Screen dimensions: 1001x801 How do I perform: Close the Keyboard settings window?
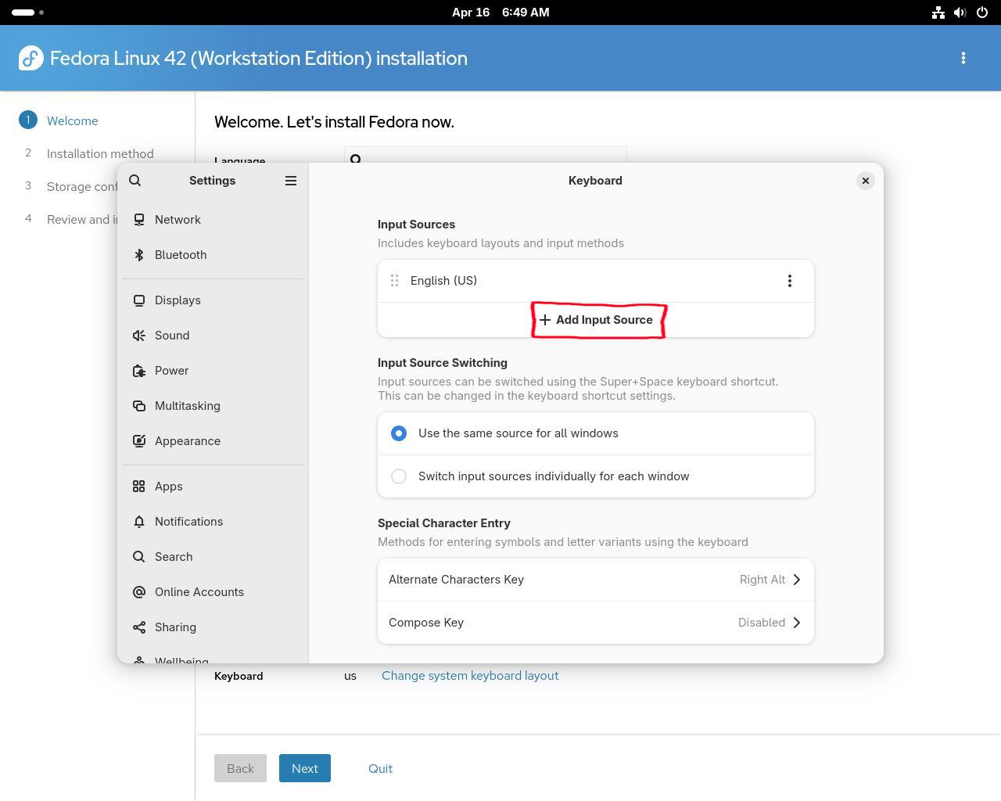coord(866,181)
